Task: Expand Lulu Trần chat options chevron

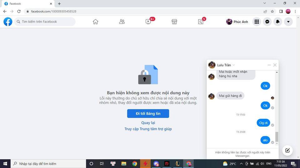Action: point(233,65)
